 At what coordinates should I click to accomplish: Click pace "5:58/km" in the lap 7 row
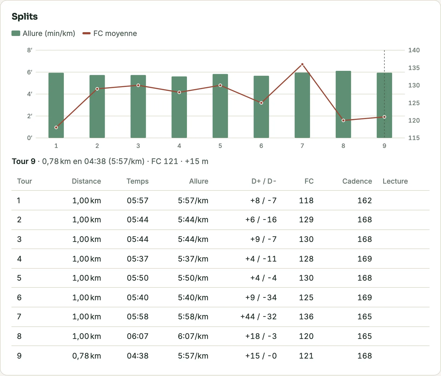193,317
